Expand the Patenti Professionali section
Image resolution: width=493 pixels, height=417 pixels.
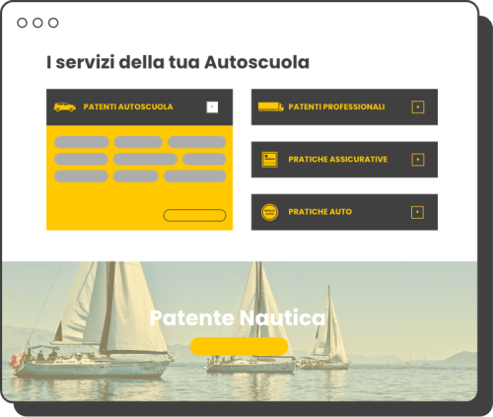tap(418, 106)
